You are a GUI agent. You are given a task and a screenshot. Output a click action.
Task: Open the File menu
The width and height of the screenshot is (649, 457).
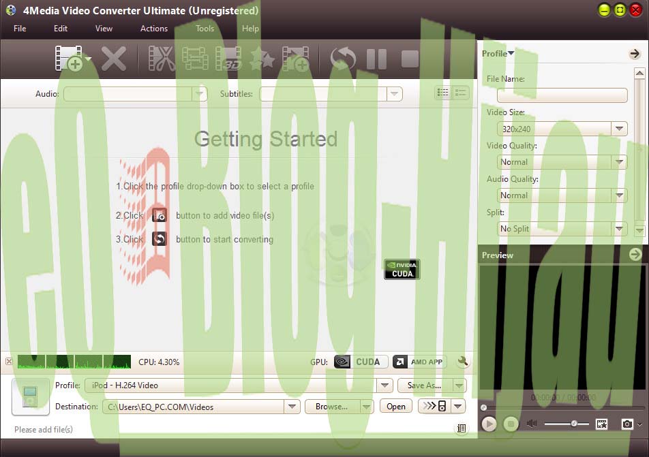[x=20, y=29]
